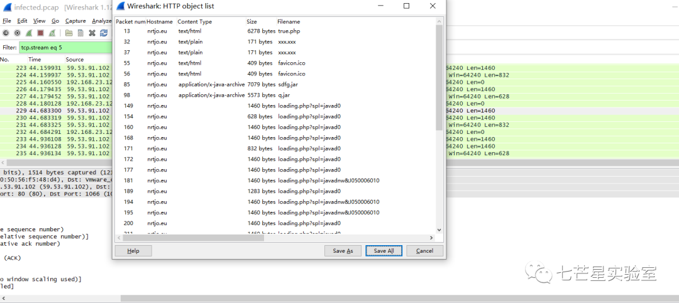The image size is (679, 303).
Task: Sort by the Size column header
Action: pos(261,21)
